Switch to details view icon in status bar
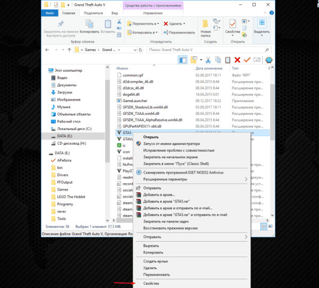 (264, 226)
